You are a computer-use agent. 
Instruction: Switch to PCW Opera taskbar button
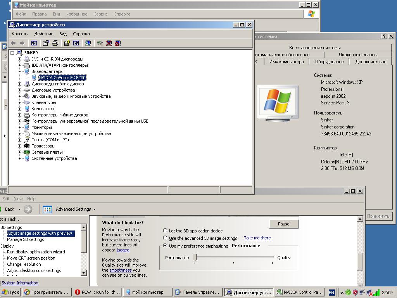(98, 292)
